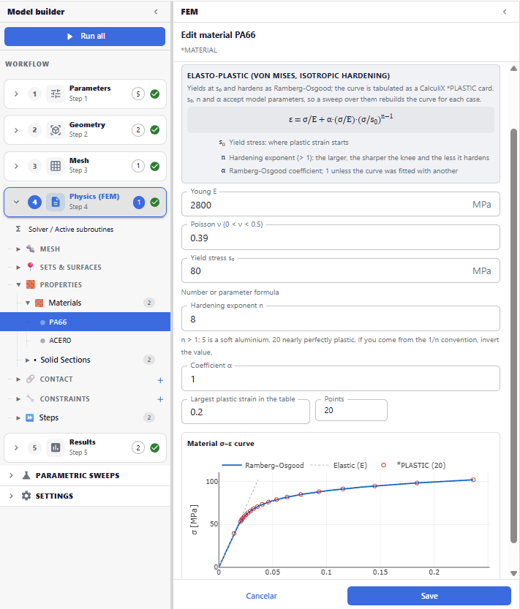Expand the SETTINGS section
This screenshot has height=609, width=520.
tap(11, 496)
